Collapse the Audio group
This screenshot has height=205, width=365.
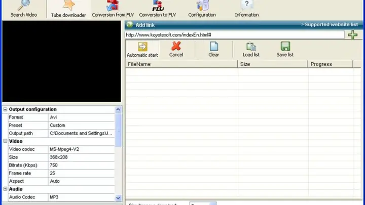click(x=5, y=189)
